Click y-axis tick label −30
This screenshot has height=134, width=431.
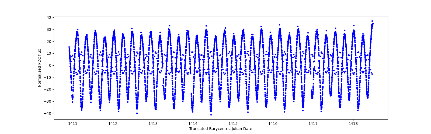point(47,101)
